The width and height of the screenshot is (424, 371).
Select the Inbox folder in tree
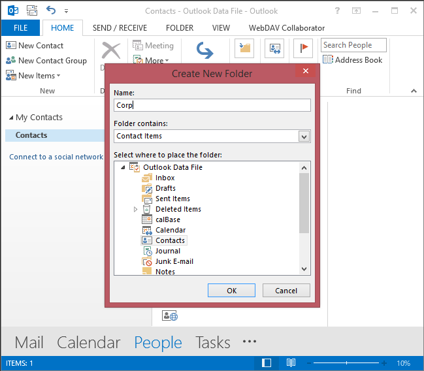(x=165, y=178)
